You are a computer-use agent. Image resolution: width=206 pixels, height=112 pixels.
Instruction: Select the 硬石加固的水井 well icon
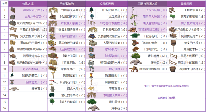(x=91, y=62)
